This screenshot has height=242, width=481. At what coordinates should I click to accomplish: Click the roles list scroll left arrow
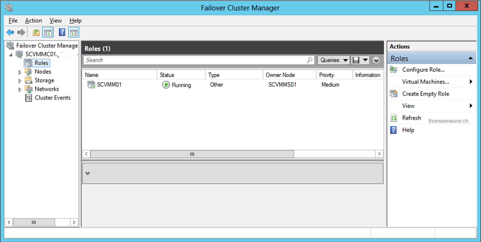[86, 154]
